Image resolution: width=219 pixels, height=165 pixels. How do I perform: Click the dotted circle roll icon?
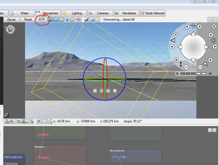pyautogui.click(x=213, y=41)
